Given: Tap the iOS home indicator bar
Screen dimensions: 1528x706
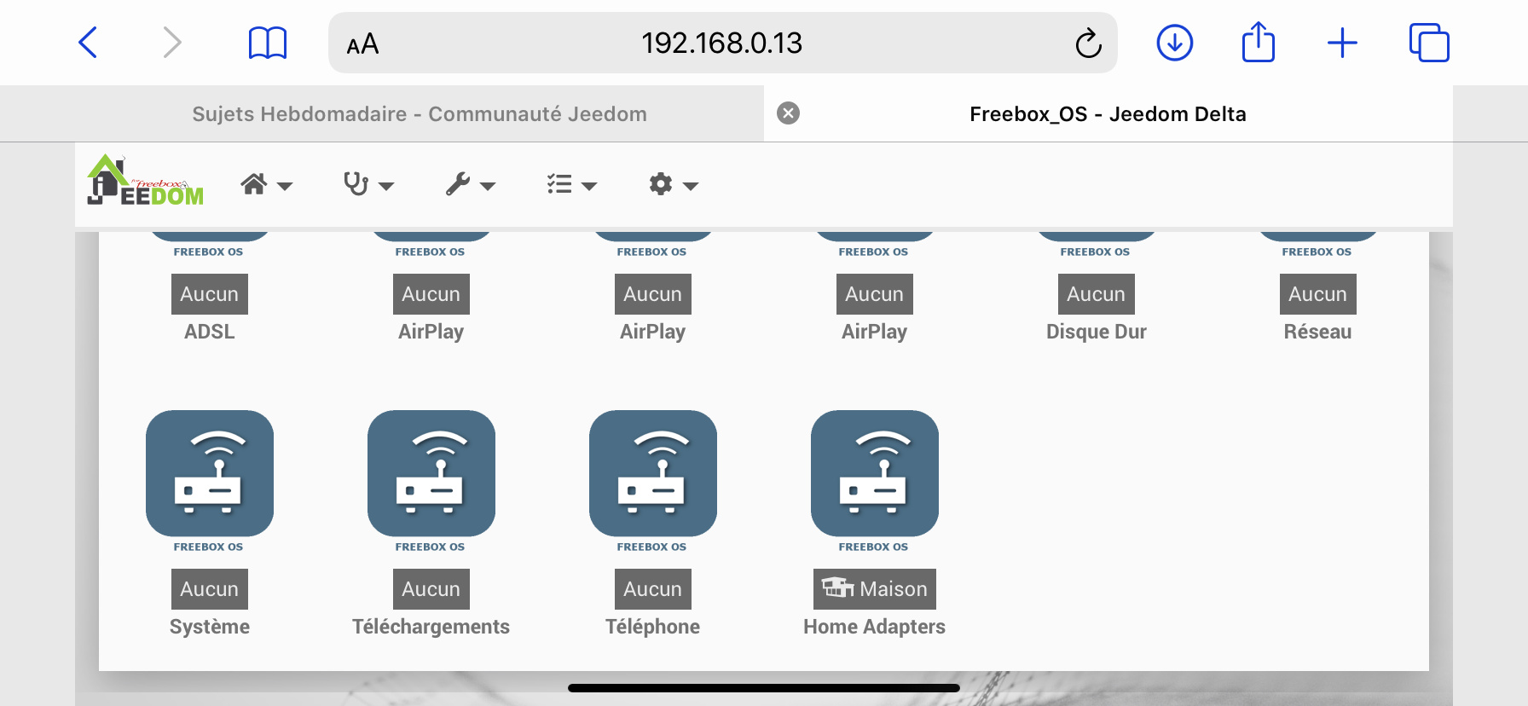Looking at the screenshot, I should (x=764, y=687).
